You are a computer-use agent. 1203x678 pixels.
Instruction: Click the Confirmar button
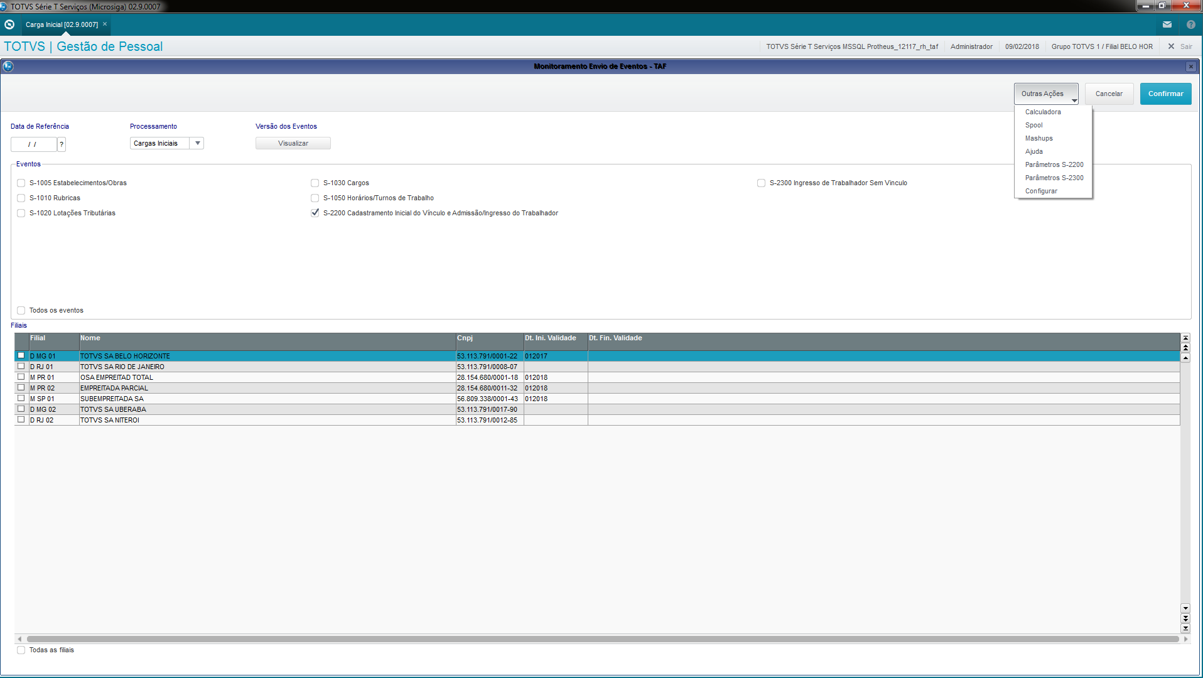click(x=1165, y=94)
